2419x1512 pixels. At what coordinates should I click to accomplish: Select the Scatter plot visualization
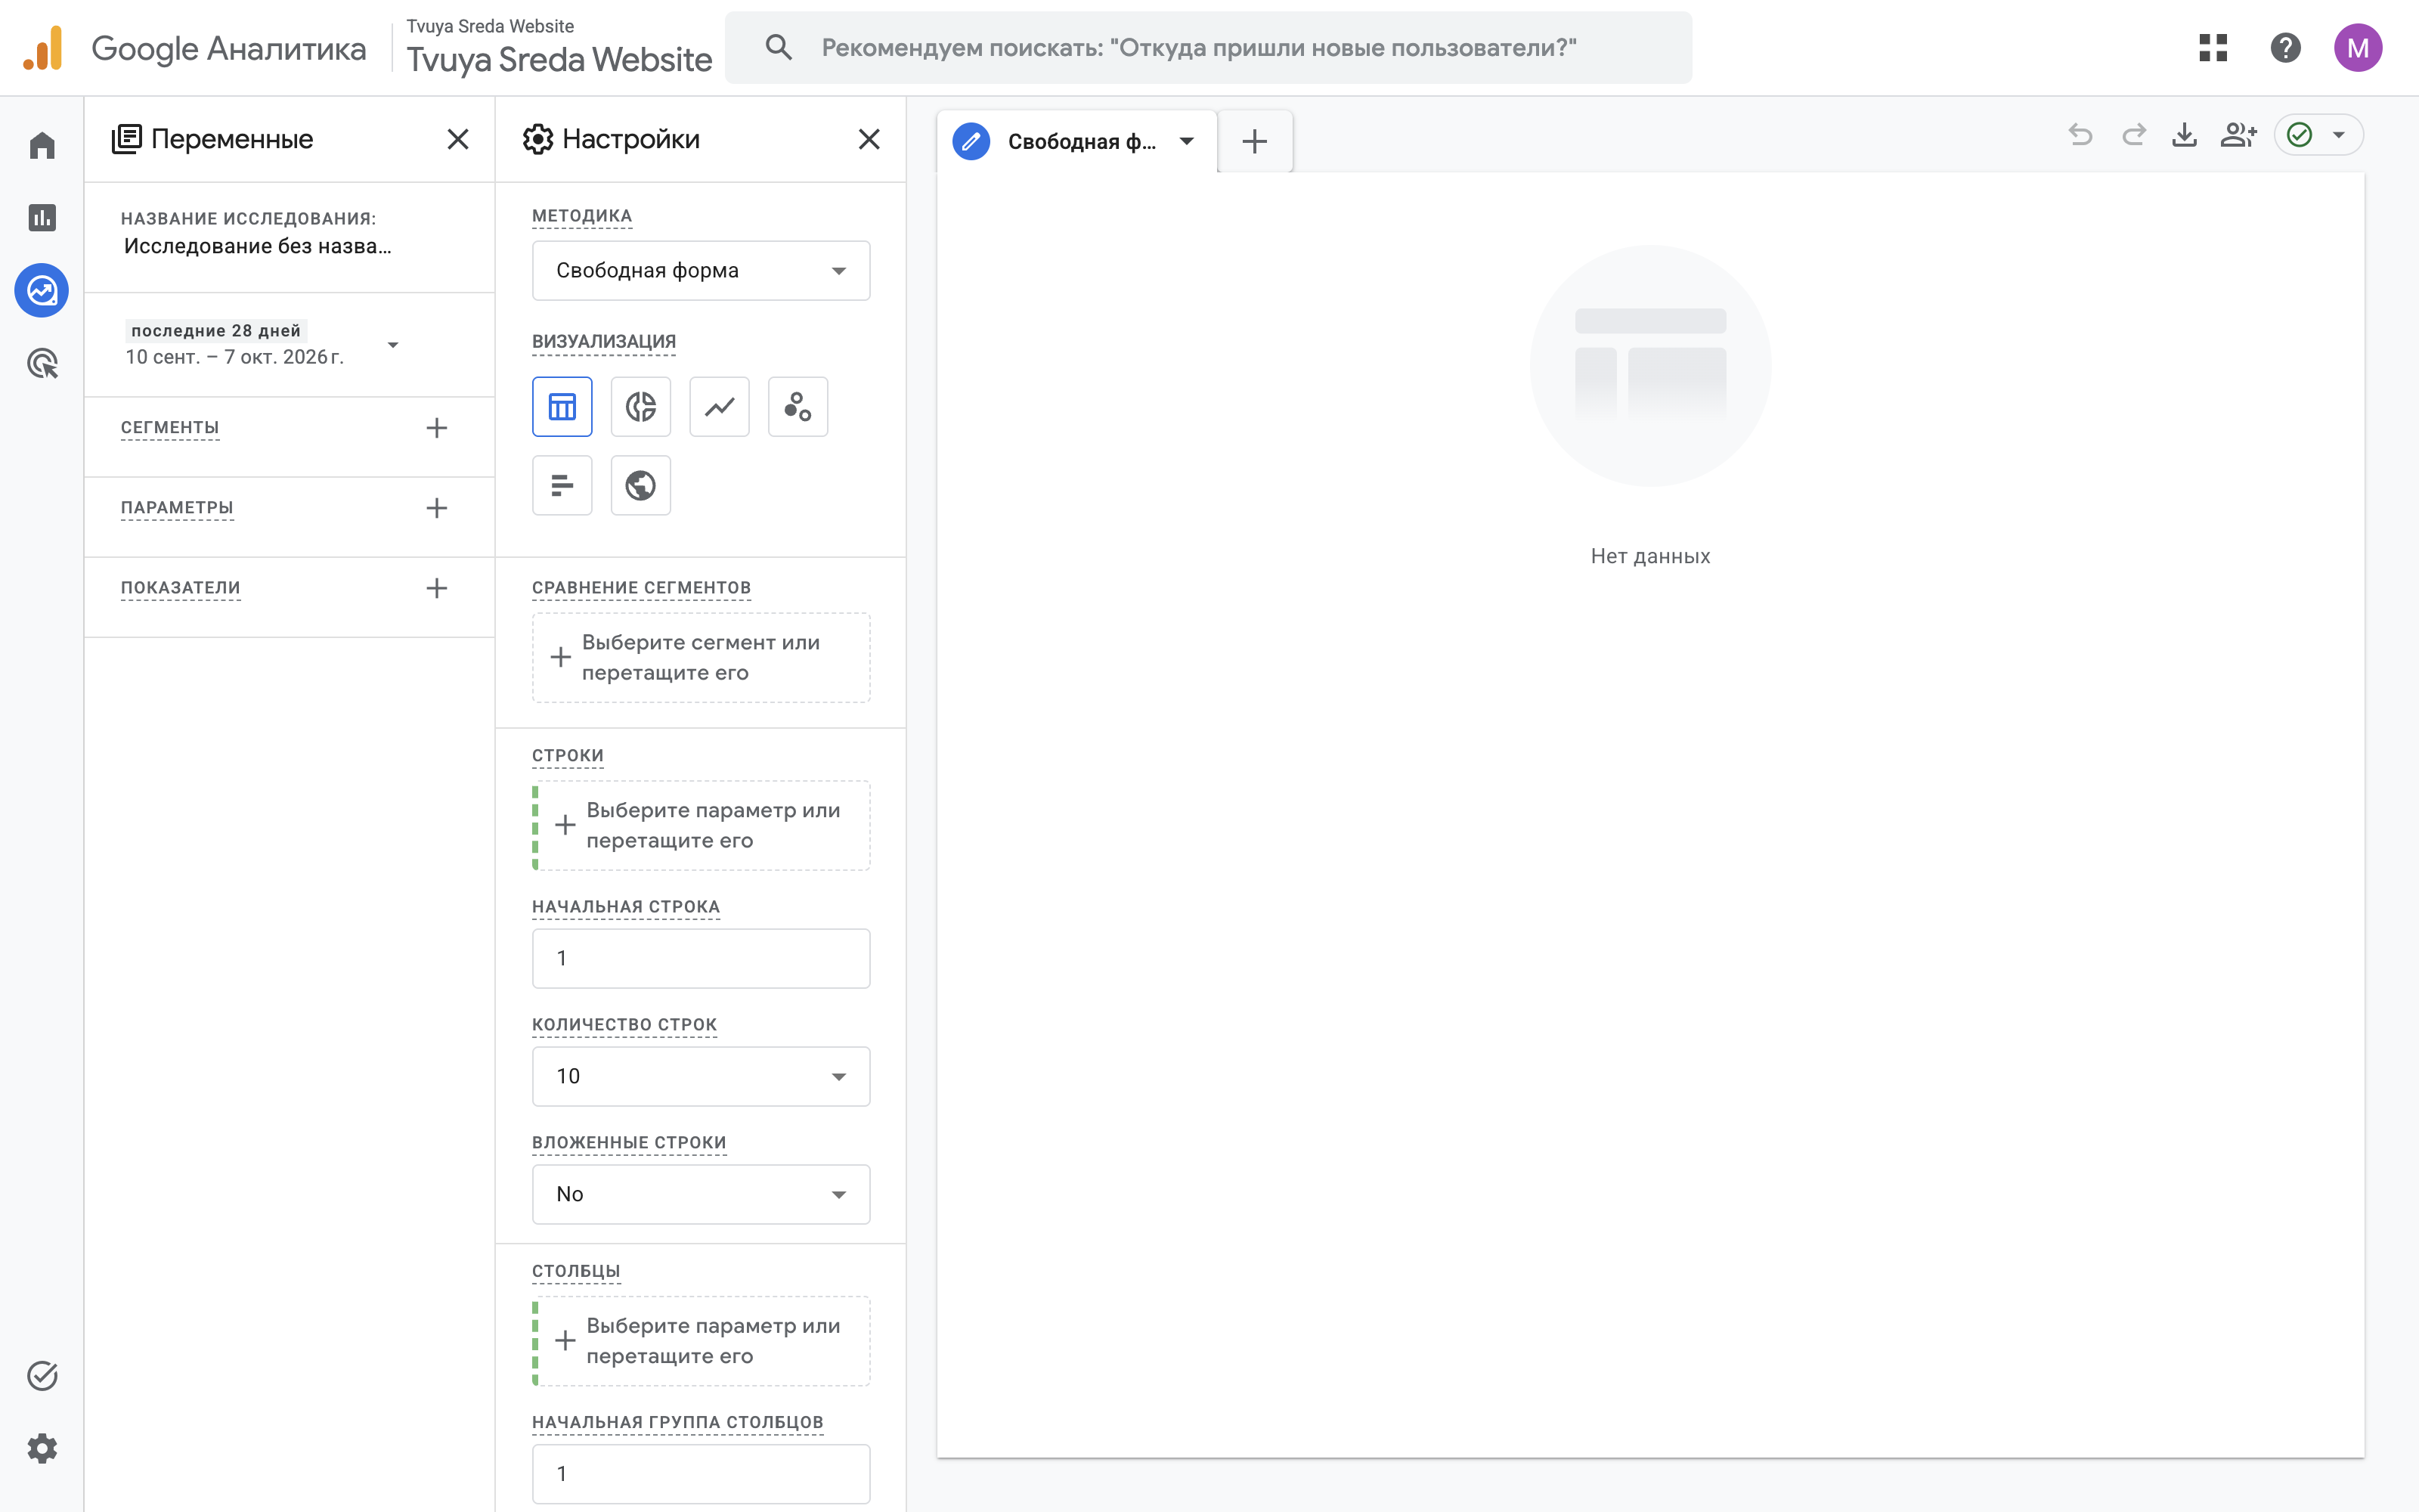click(798, 407)
